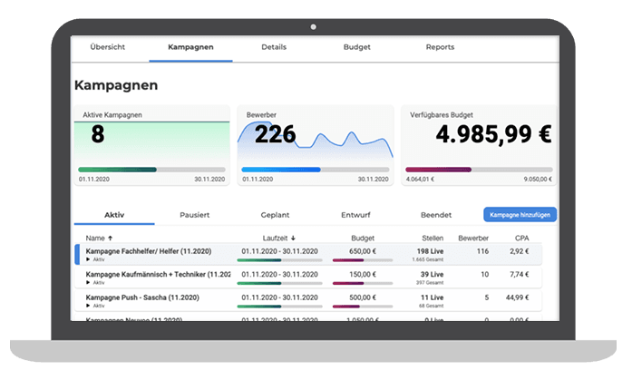Click the Budget column header
Viewport: 632px width, 390px height.
363,239
